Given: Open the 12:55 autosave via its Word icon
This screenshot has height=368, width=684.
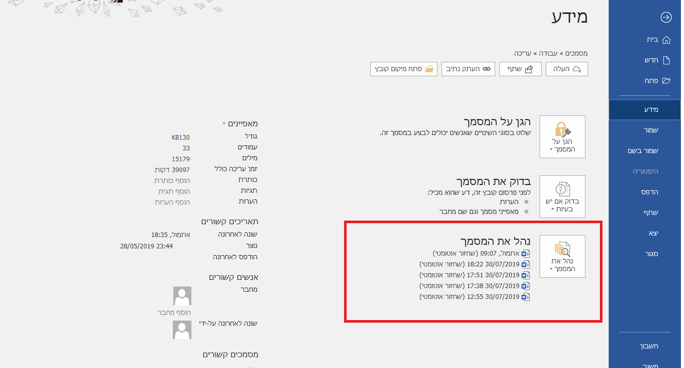Looking at the screenshot, I should 525,296.
